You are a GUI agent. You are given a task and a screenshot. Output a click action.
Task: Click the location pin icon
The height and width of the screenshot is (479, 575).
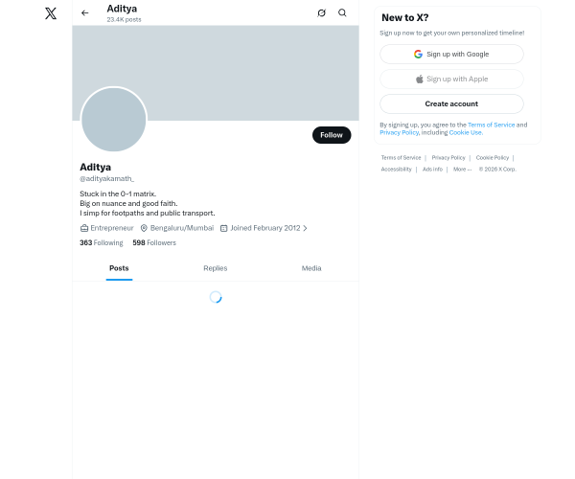coord(144,228)
